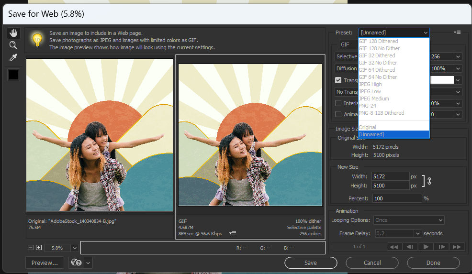472x274 pixels.
Task: Enable the Interlaced checkbox
Action: point(338,103)
